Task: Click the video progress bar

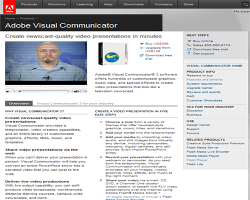Action: click(x=43, y=91)
